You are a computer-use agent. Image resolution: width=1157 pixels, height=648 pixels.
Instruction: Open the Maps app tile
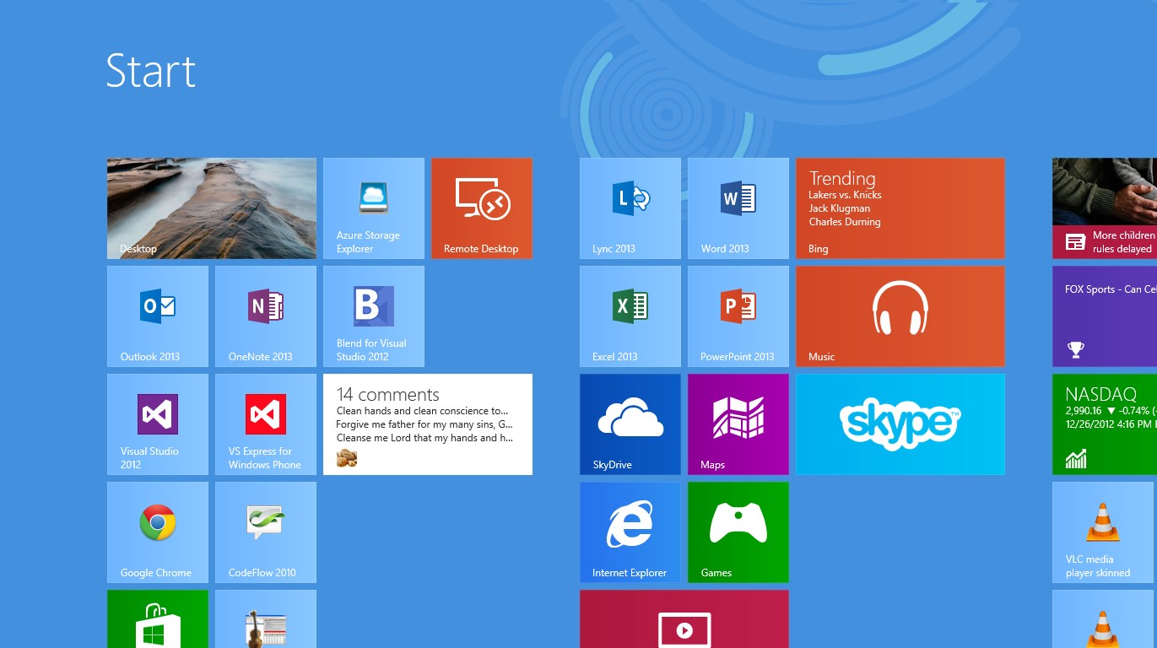pyautogui.click(x=738, y=424)
